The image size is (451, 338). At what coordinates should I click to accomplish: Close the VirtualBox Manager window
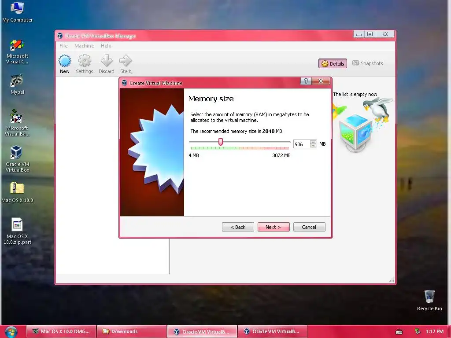coord(385,34)
